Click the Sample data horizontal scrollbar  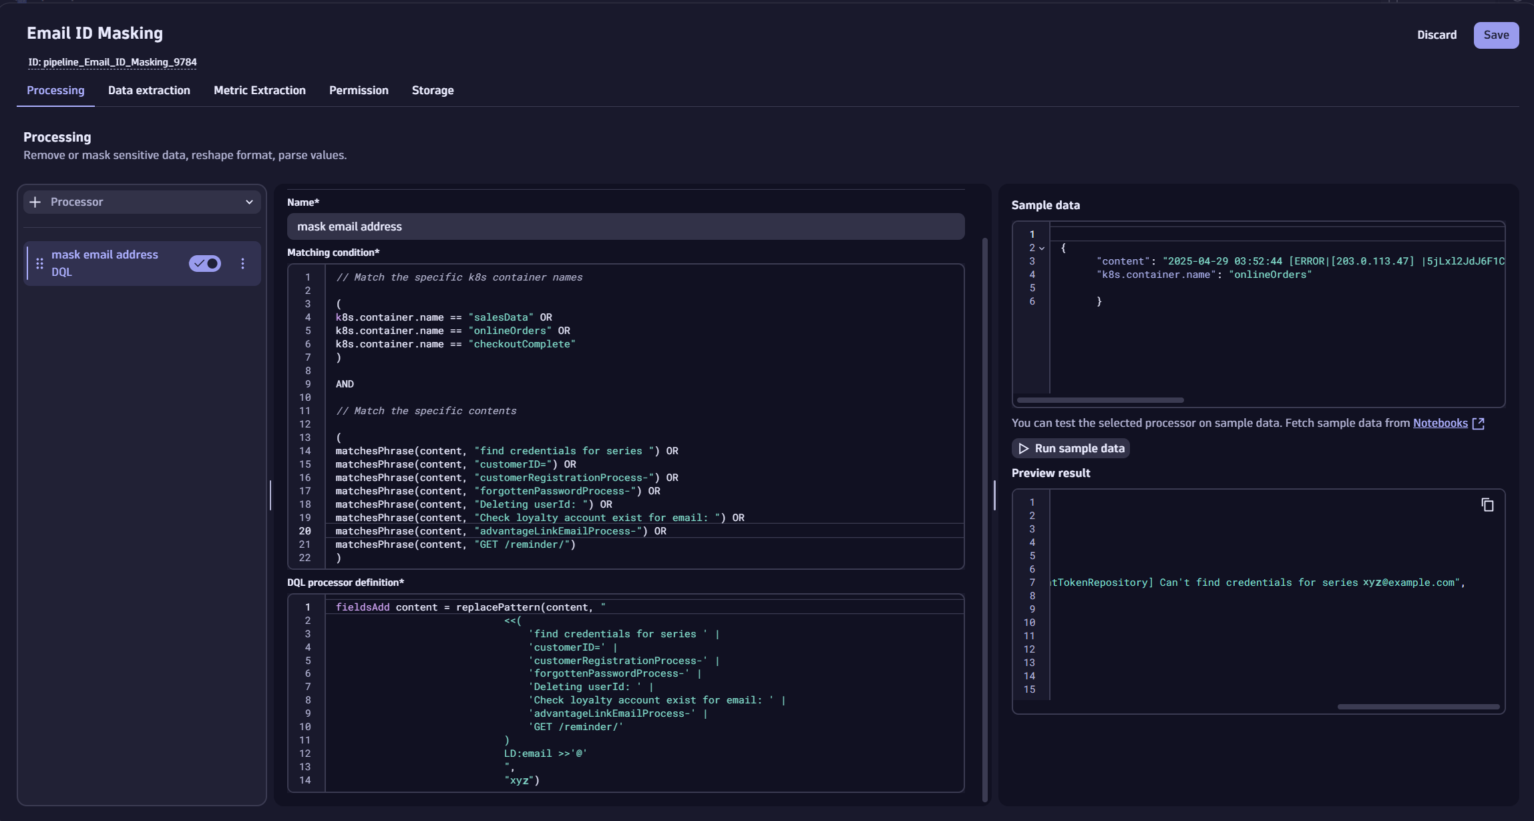1100,400
